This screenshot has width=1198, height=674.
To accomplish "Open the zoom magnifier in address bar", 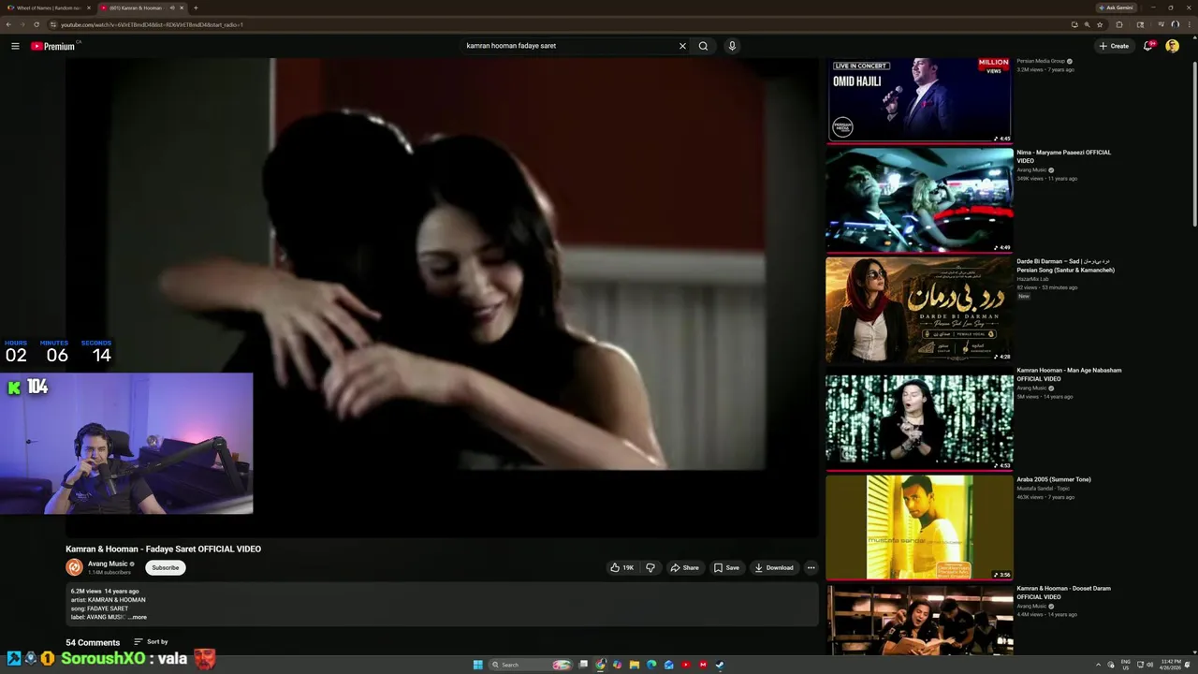I will pos(1087,24).
